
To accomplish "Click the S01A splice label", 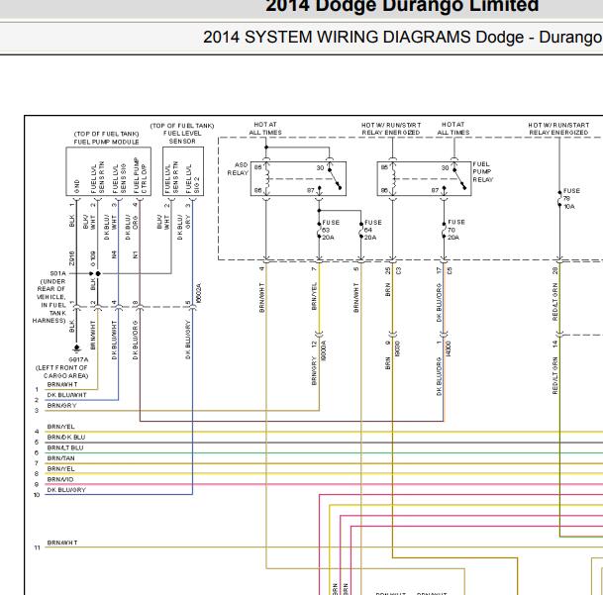I will coord(58,273).
